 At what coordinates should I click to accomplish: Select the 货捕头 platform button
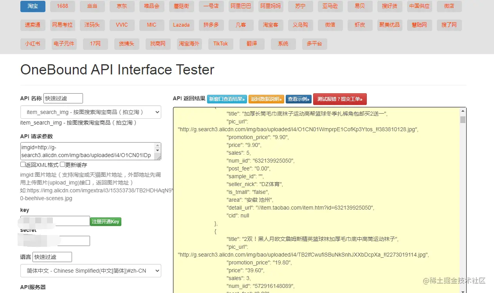point(127,44)
